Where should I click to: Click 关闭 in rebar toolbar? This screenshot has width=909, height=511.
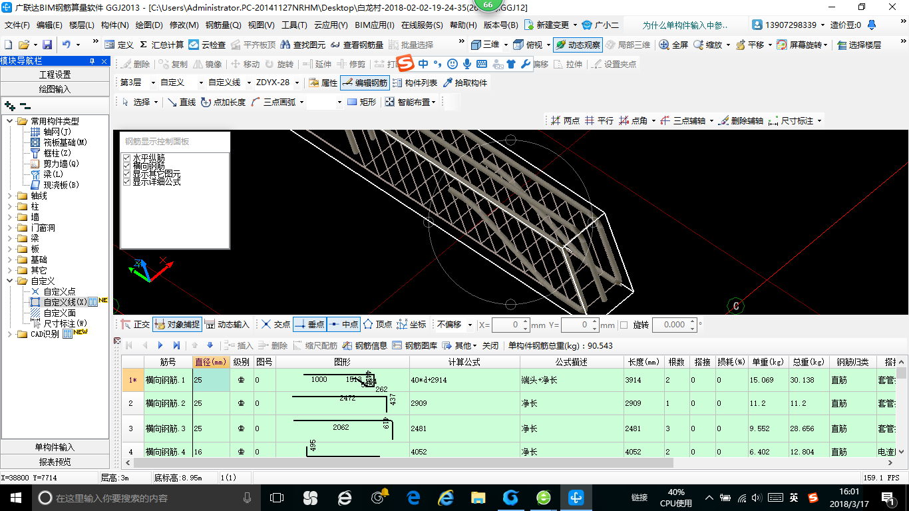click(490, 345)
